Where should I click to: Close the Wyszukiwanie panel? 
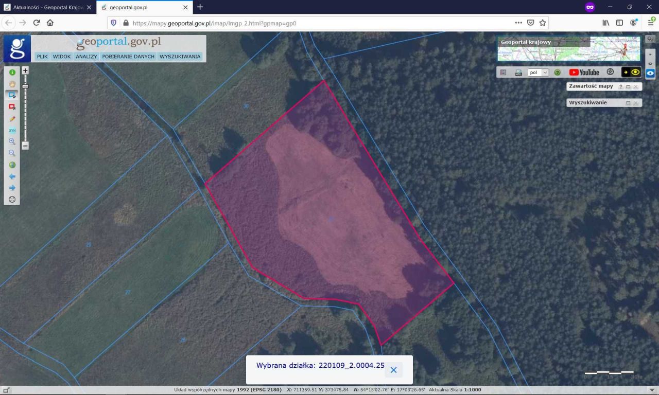coord(636,103)
